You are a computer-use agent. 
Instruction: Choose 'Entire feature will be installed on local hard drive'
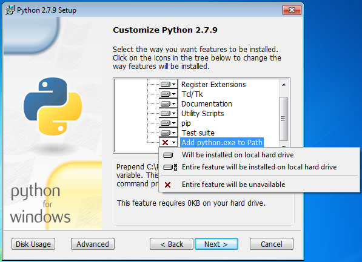259,167
